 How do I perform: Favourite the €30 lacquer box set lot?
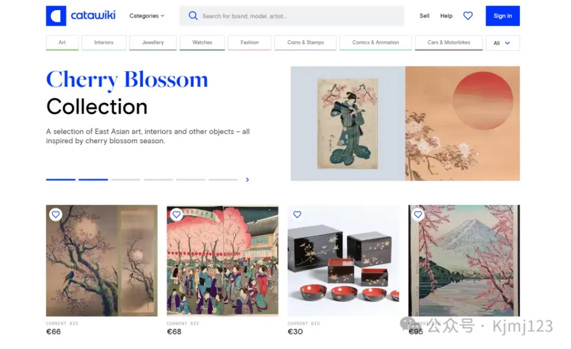297,214
